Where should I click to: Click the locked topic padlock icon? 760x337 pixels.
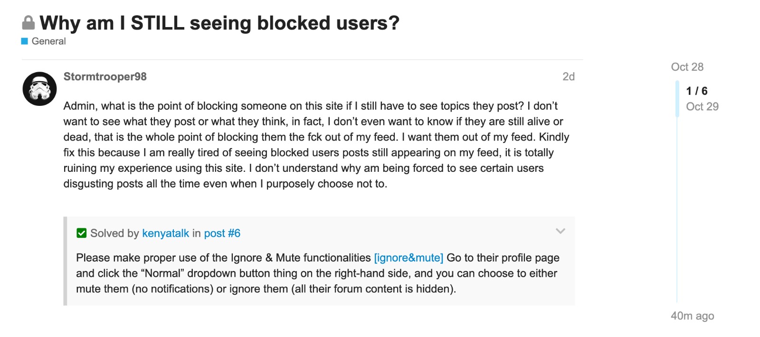pyautogui.click(x=28, y=23)
